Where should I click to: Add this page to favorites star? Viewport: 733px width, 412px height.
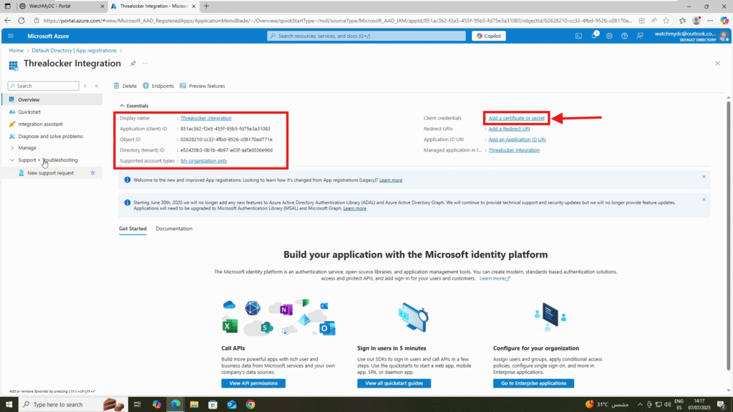[666, 21]
